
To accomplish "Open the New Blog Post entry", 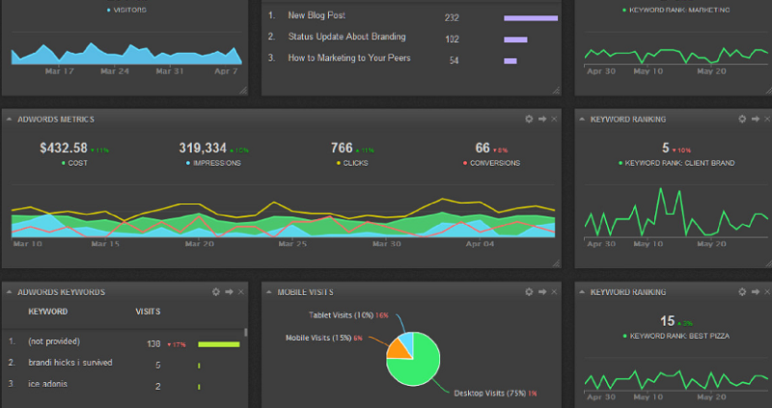I will (x=317, y=16).
